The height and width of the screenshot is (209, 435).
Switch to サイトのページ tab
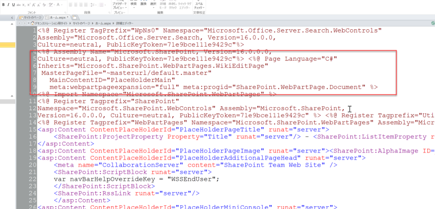tap(30, 17)
